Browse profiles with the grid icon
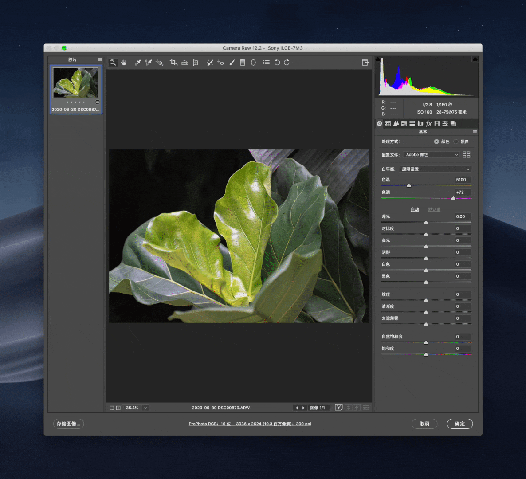This screenshot has width=526, height=479. pyautogui.click(x=467, y=155)
